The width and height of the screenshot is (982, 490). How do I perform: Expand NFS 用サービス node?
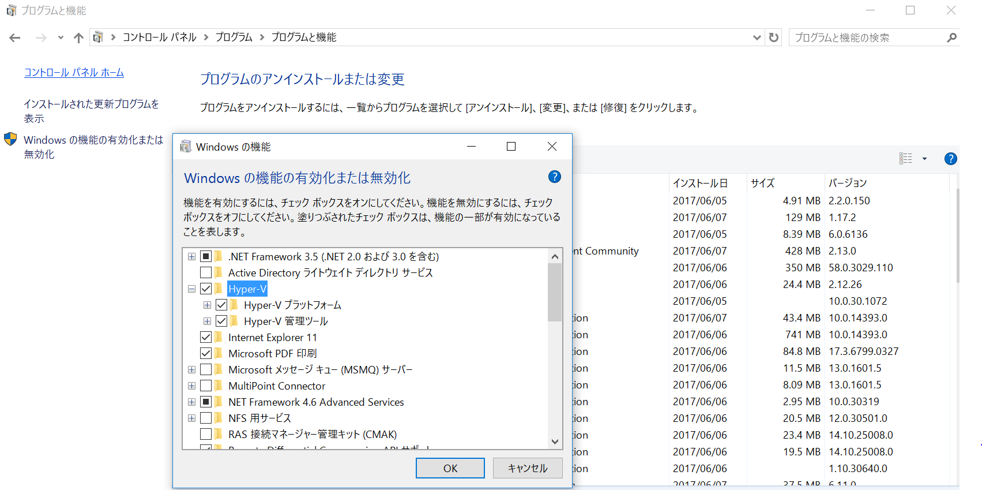point(191,418)
